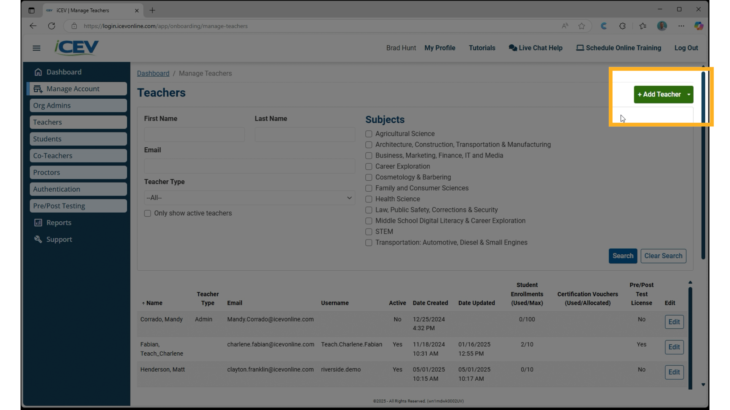Expand the Add Teacher dropdown arrow
The image size is (730, 410).
tap(689, 95)
